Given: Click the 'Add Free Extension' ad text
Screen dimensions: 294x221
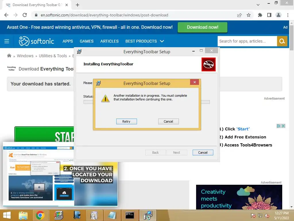Looking at the screenshot, I should click(x=245, y=137).
